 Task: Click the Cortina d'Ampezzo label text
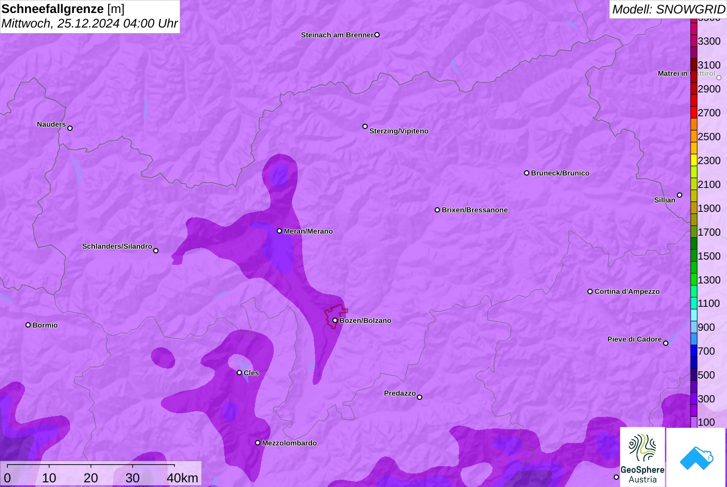[x=627, y=291]
